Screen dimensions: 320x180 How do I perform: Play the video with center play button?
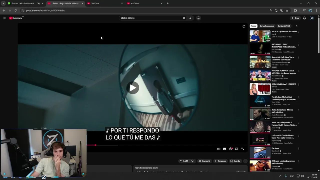(x=133, y=88)
